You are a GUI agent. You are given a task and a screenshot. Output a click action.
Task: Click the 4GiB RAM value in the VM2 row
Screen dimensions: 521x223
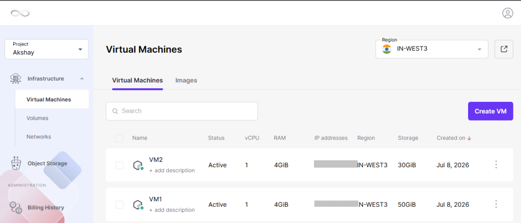(x=281, y=165)
